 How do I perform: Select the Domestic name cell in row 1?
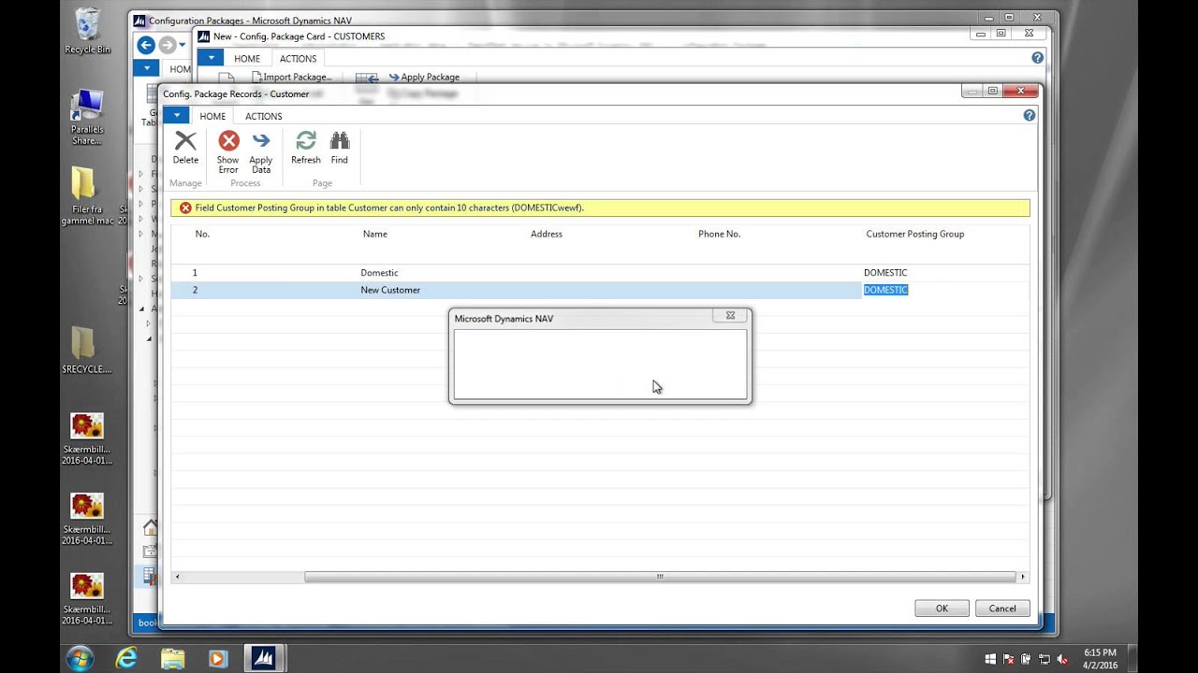point(379,273)
